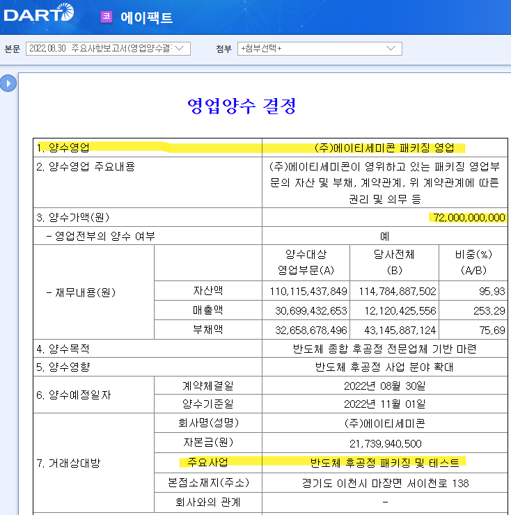Click the header 당사전체 (B)
This screenshot has height=515, width=511.
click(394, 262)
